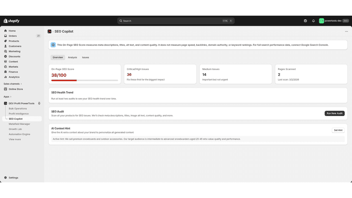Image resolution: width=352 pixels, height=198 pixels.
Task: Open the Marketing icon in sidebar
Action: pos(6,51)
